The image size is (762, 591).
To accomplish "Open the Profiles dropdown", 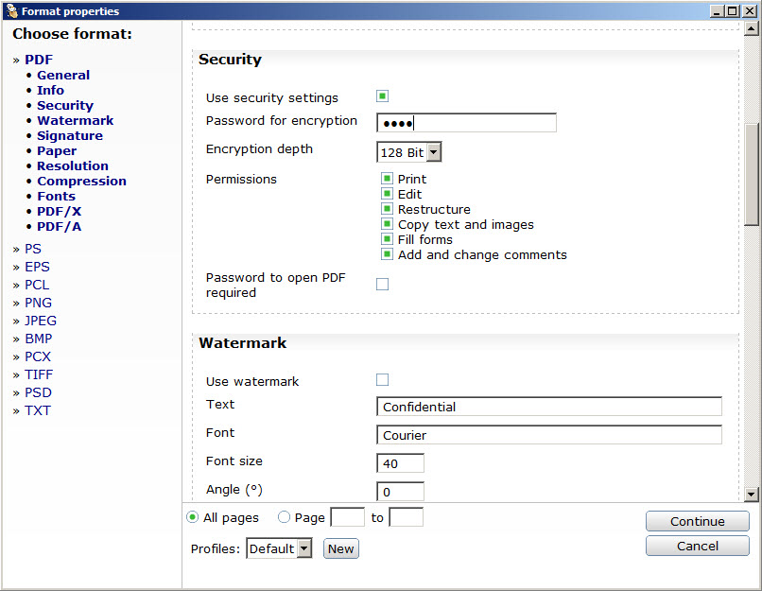I will tap(279, 548).
